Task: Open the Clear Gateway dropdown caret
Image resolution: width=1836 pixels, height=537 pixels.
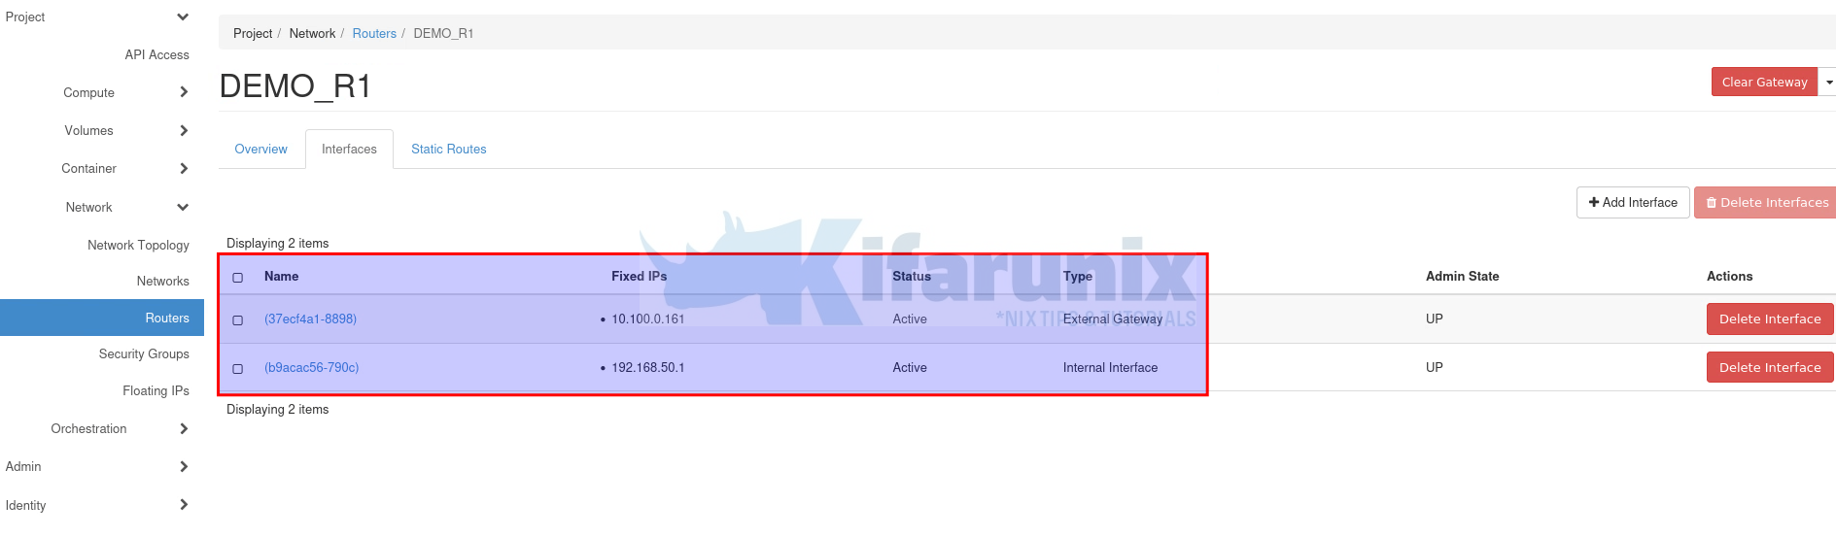Action: 1828,83
